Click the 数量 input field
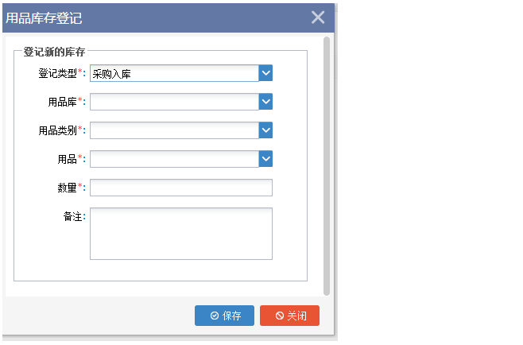The image size is (523, 345). pyautogui.click(x=181, y=188)
